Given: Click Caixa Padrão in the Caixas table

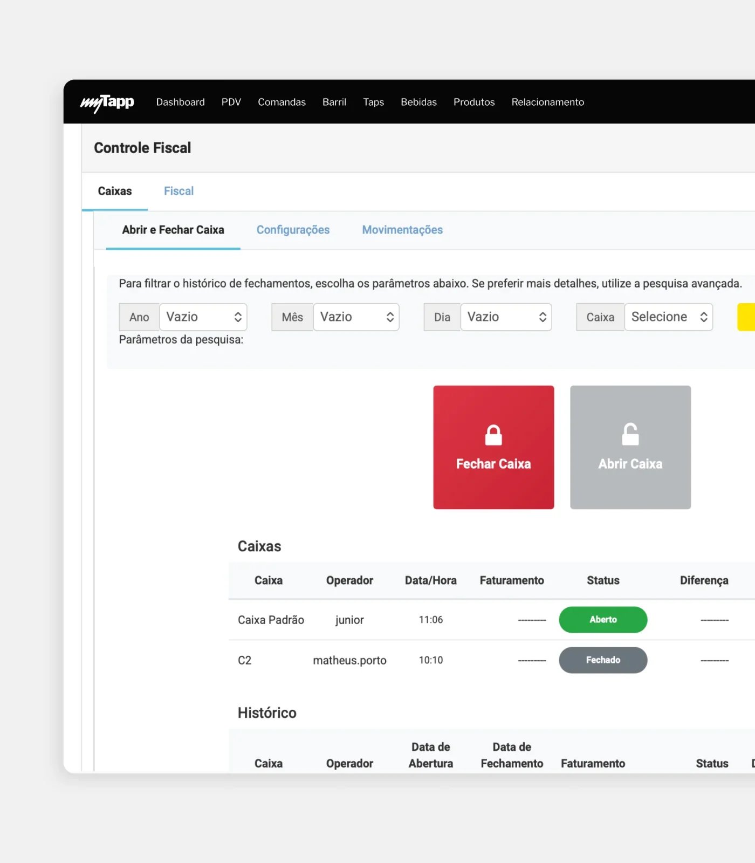Looking at the screenshot, I should [271, 620].
